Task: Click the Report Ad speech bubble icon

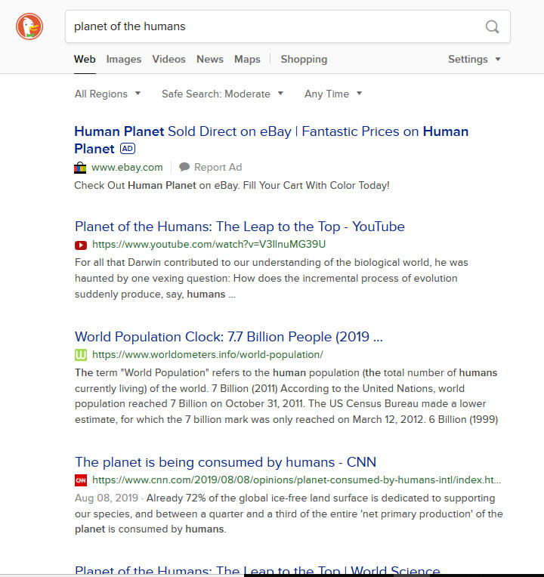Action: pos(184,168)
